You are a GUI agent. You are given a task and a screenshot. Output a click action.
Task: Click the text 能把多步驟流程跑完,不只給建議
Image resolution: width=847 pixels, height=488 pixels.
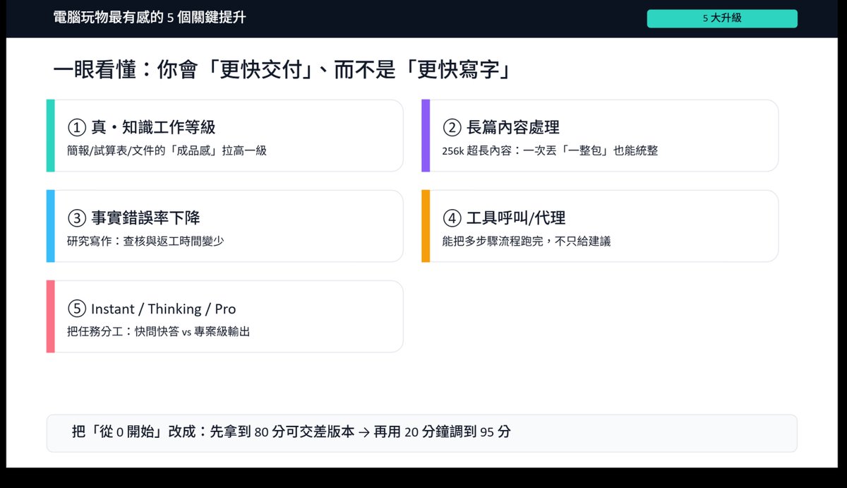point(527,241)
